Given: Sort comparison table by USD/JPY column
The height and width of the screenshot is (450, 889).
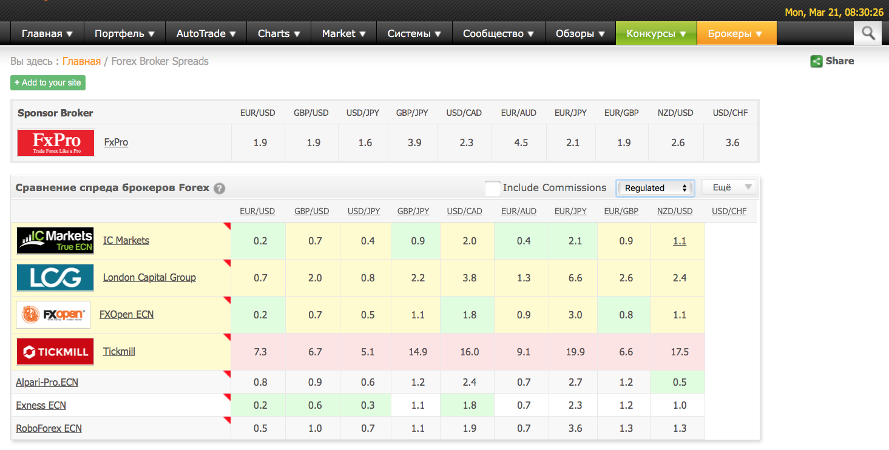Looking at the screenshot, I should click(364, 211).
